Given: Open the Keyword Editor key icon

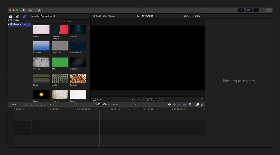Looking at the screenshot, I should 31,10.
